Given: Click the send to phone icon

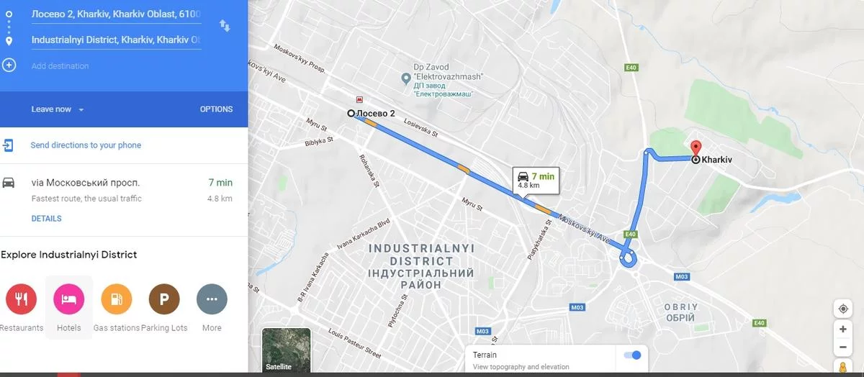Looking at the screenshot, I should click(x=8, y=145).
